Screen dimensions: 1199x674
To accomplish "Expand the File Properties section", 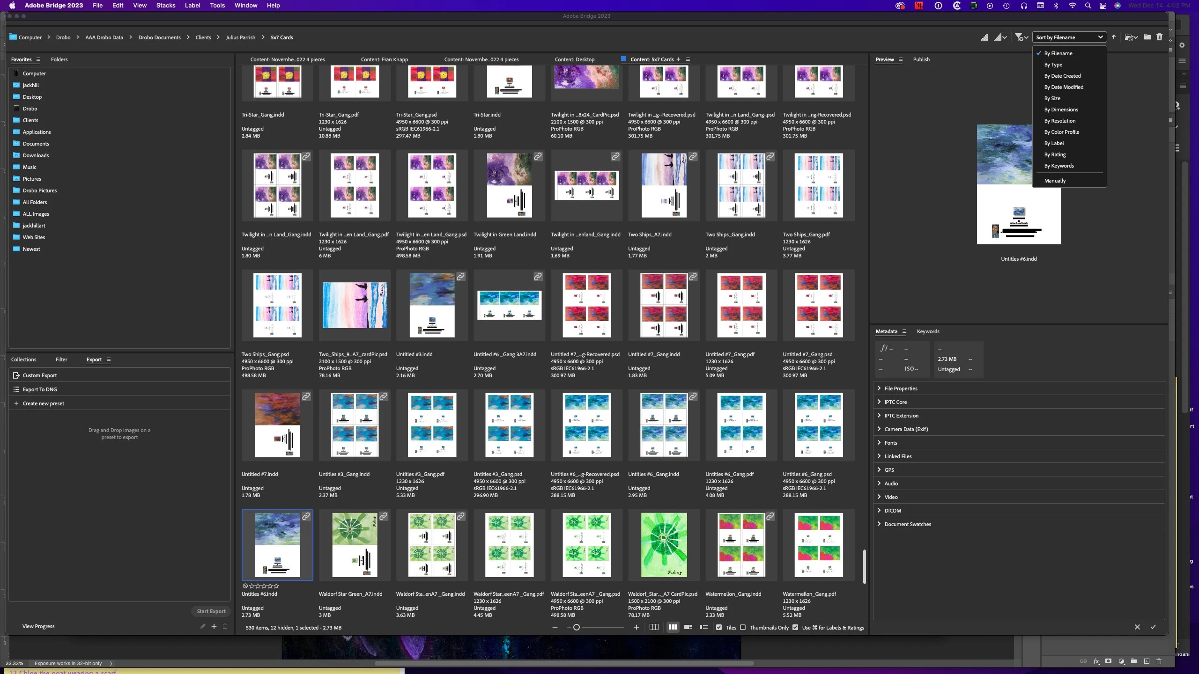I will [901, 388].
